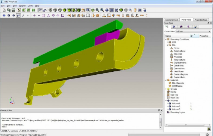Viewport: 213px width, 136px height.
Task: Toggle curve selection mode line icon
Action: pos(23,15)
